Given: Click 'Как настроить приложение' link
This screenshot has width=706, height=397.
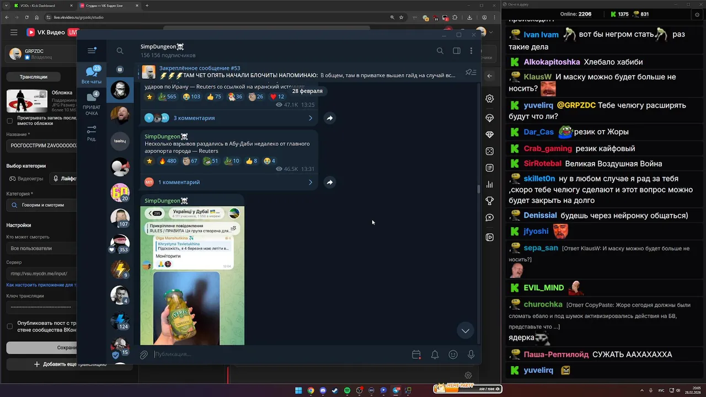Looking at the screenshot, I should [x=41, y=285].
